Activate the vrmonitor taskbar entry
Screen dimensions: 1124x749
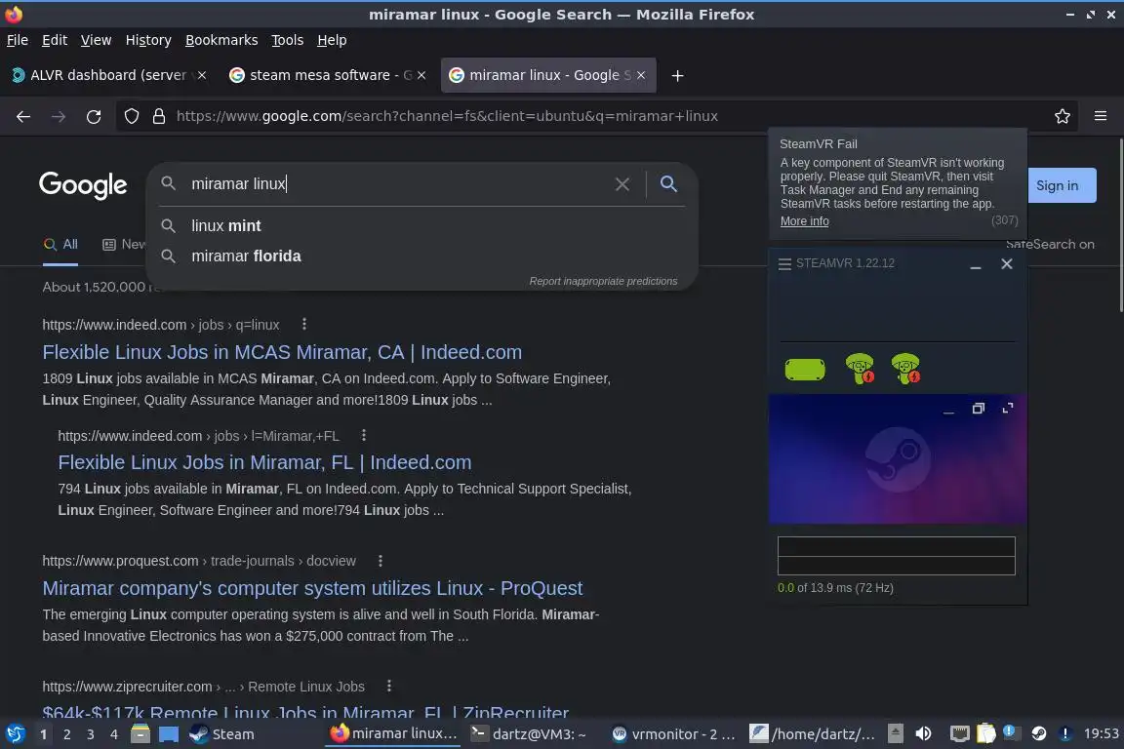point(674,734)
